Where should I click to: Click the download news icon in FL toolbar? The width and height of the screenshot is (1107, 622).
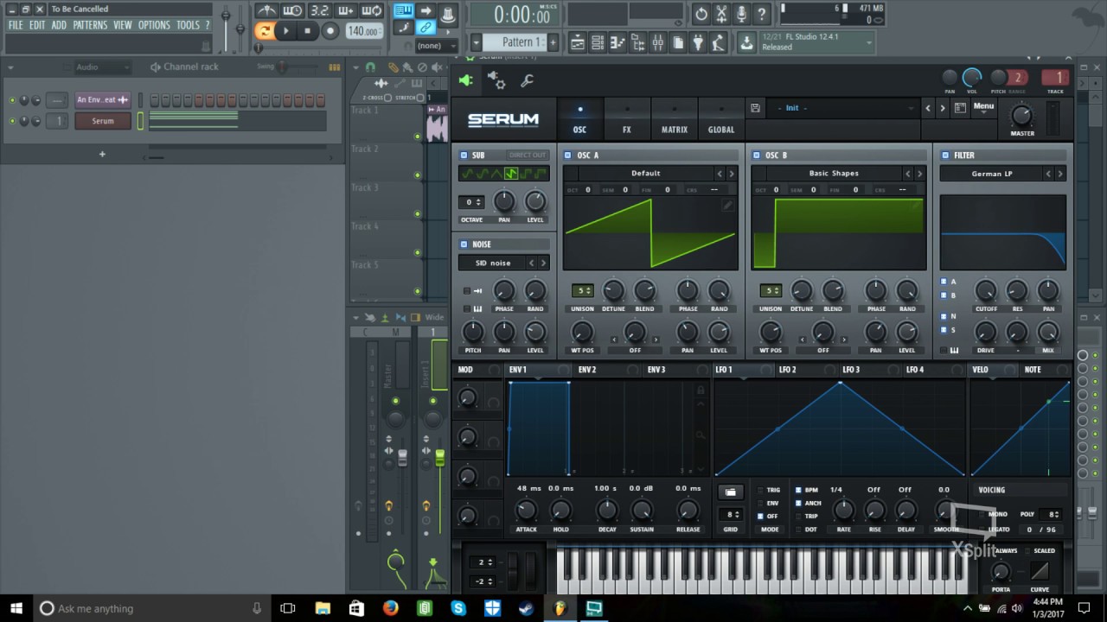(745, 42)
